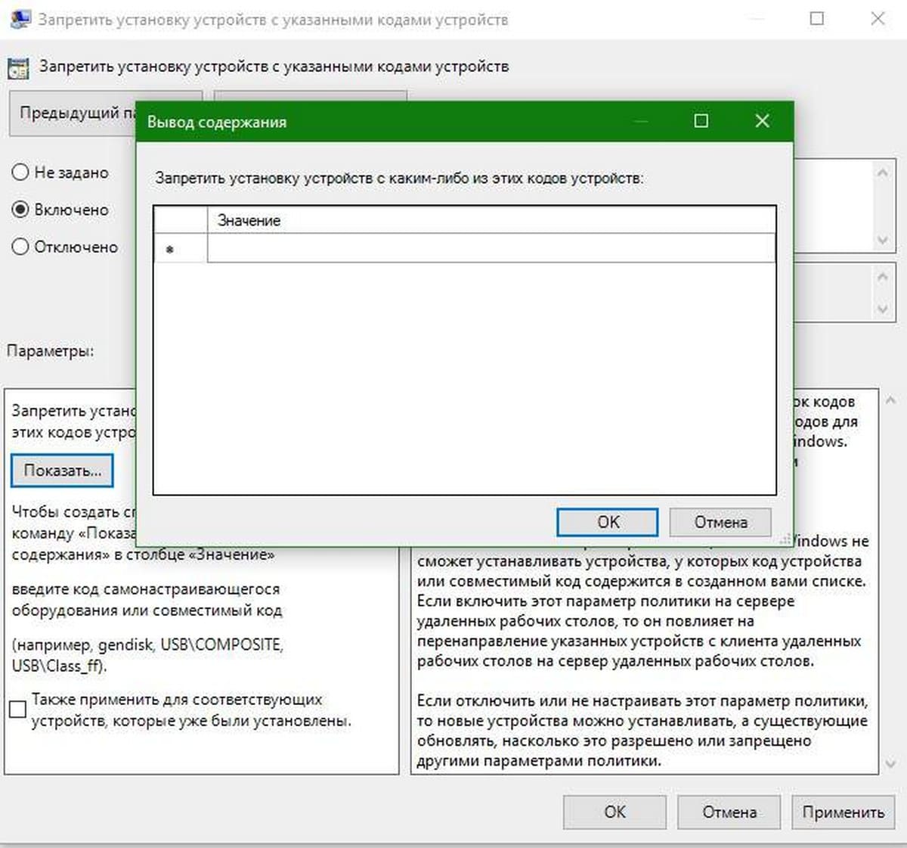This screenshot has height=848, width=907.
Task: Choose the «Отключено» radio option
Action: (x=21, y=247)
